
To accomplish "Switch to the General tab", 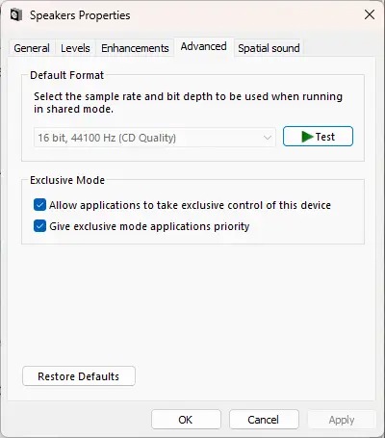I will tap(32, 48).
